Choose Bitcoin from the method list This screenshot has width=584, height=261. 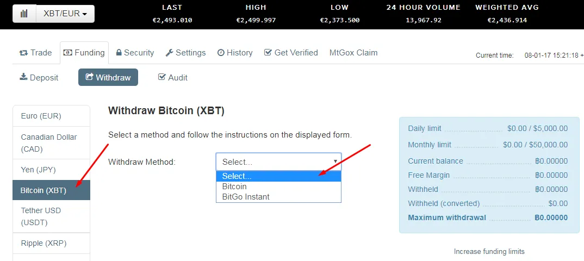[234, 187]
